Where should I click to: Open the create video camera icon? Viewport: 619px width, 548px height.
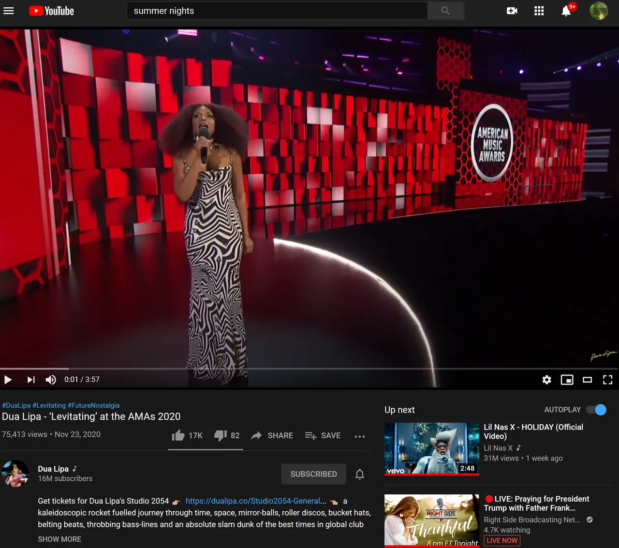[512, 11]
